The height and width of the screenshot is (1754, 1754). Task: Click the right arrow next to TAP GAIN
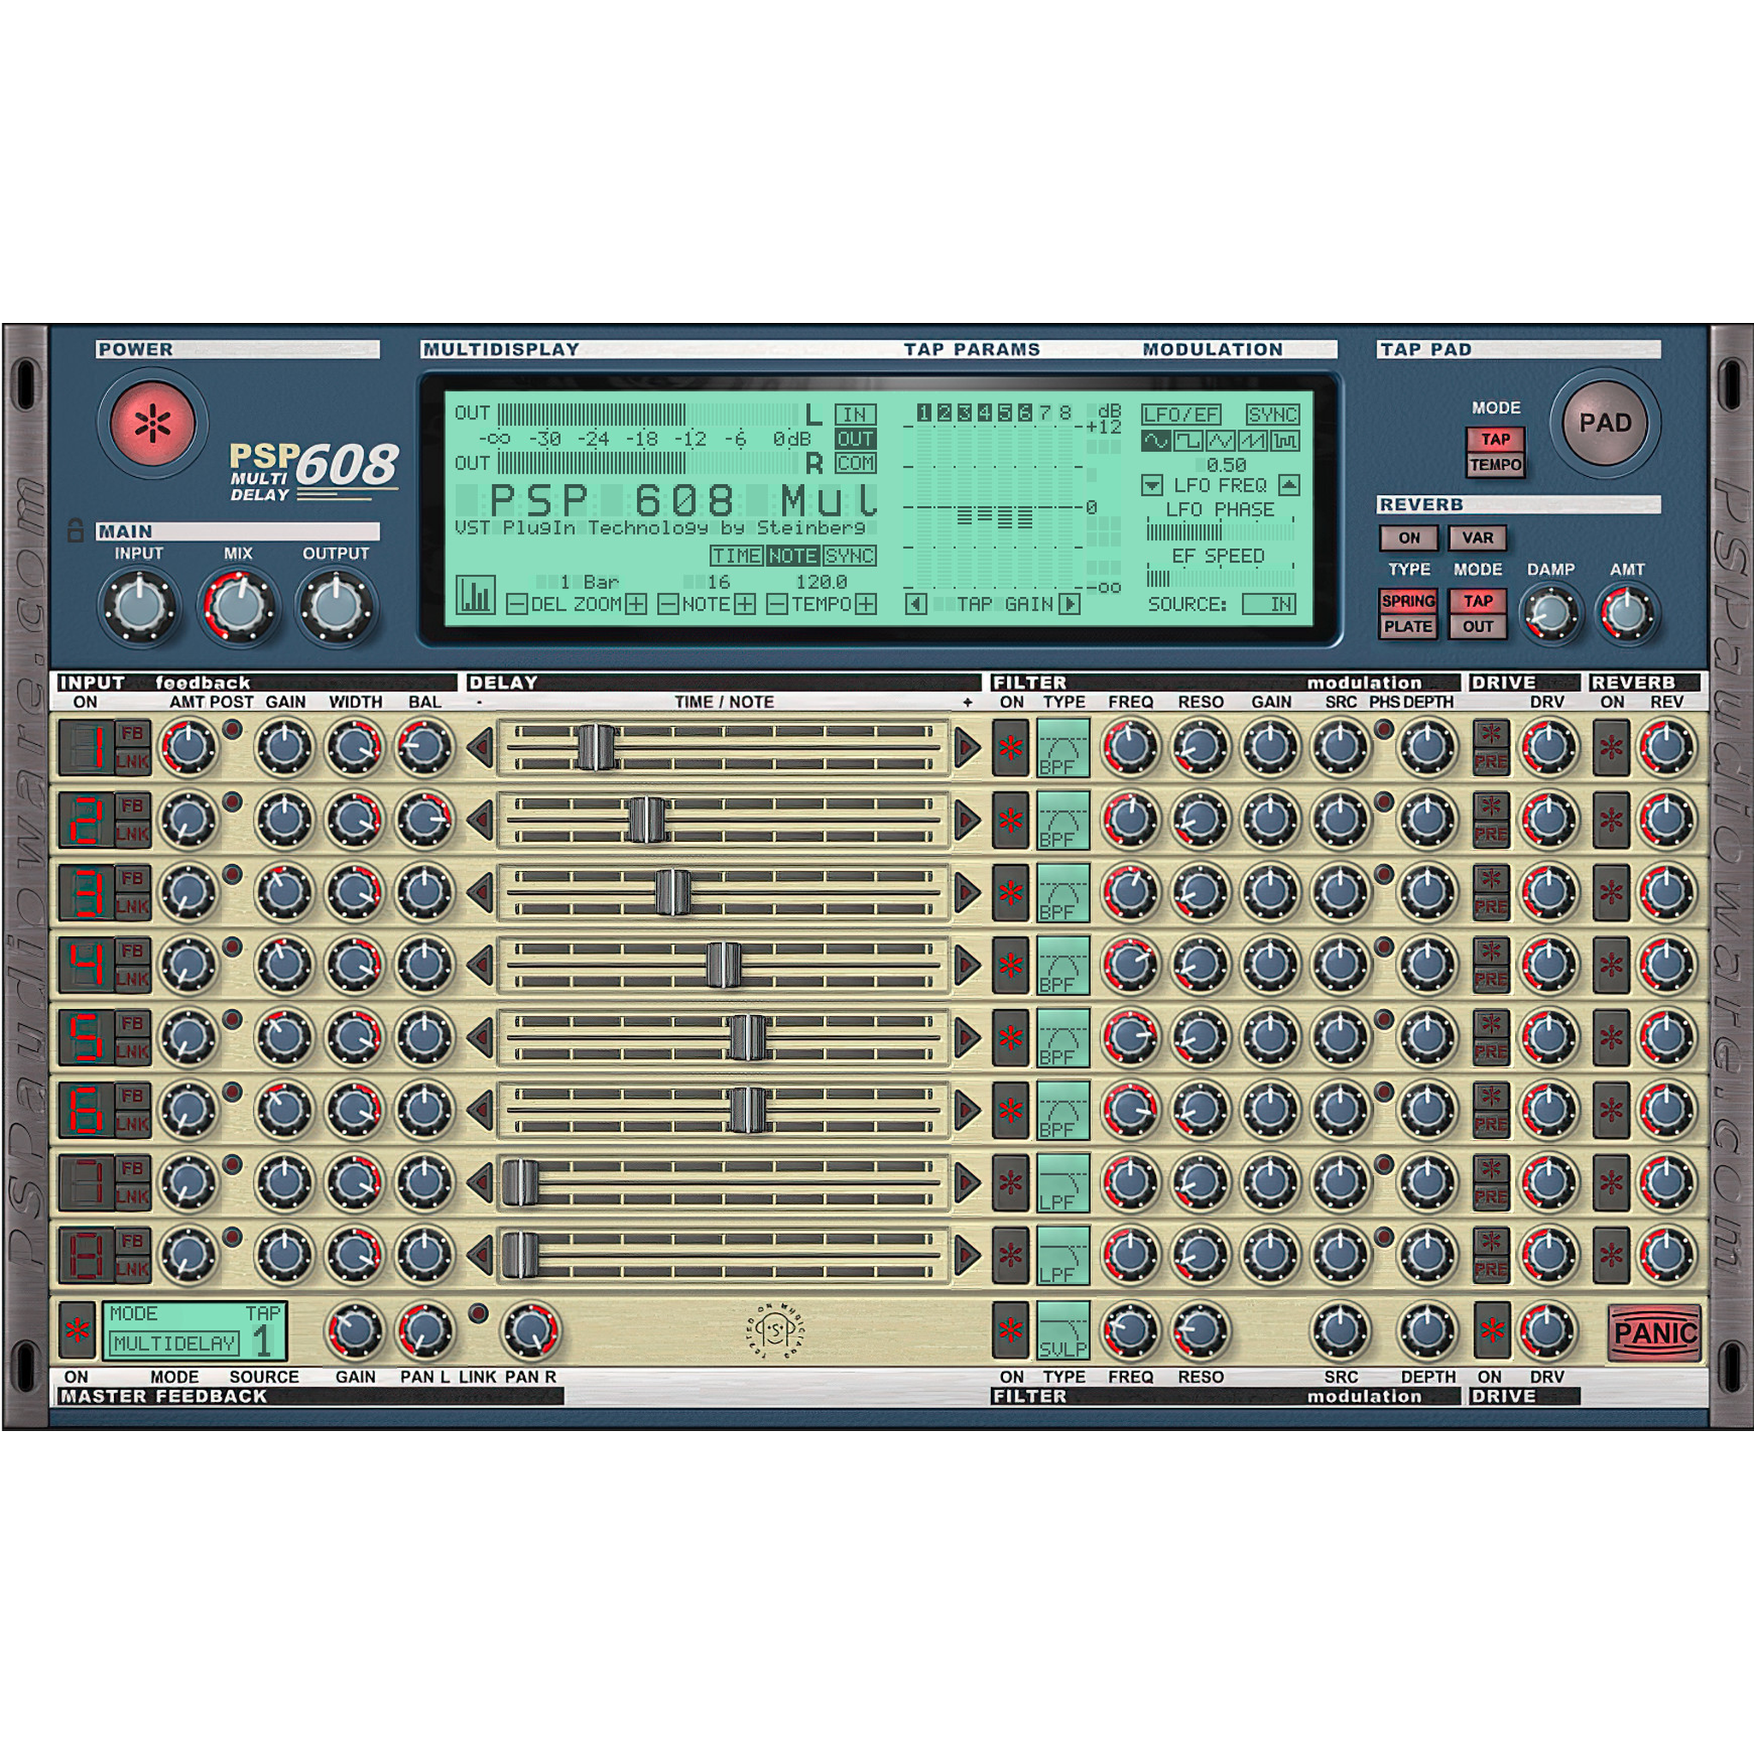(1071, 604)
